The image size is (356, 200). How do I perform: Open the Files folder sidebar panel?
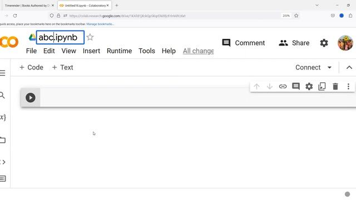coord(3,140)
